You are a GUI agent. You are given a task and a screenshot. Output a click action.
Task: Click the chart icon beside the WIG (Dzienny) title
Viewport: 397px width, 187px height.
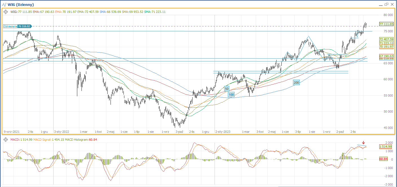click(4, 4)
